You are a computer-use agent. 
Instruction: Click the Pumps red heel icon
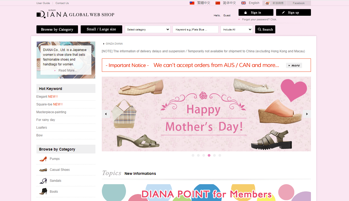coord(43,159)
